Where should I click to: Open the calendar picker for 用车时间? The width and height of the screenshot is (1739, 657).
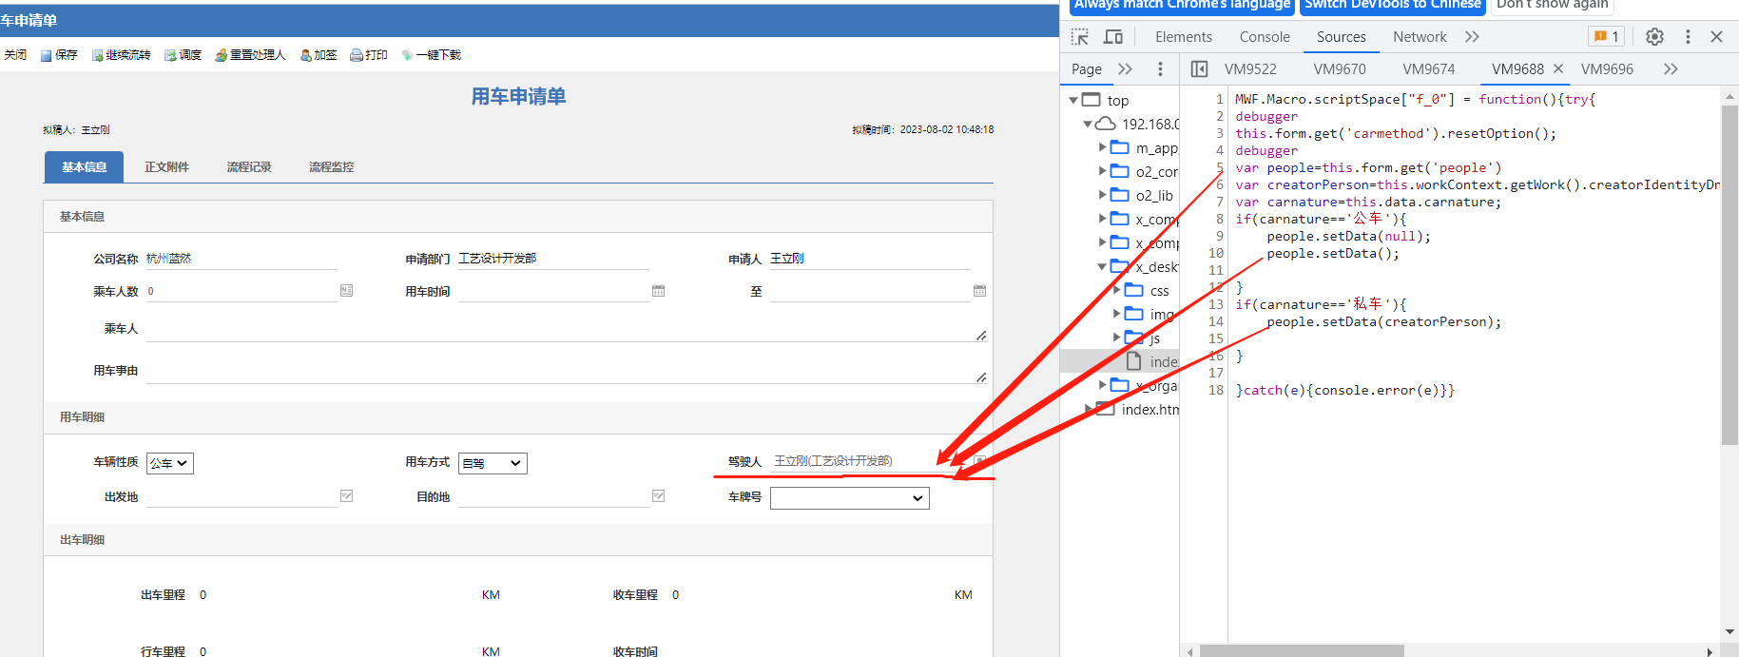coord(658,290)
